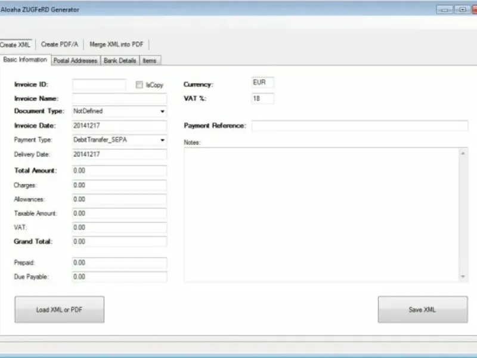Click Notes scrollbar up arrow
This screenshot has height=358, width=477.
[463, 153]
